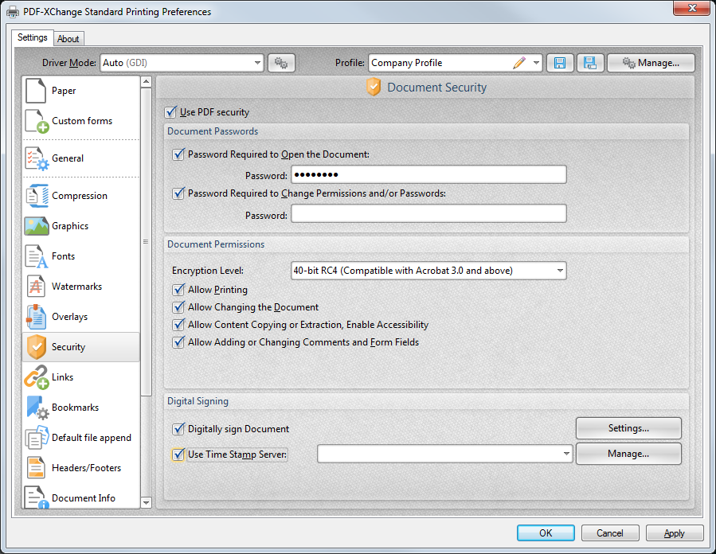
Task: Toggle Allow Changing the Document
Action: point(178,307)
